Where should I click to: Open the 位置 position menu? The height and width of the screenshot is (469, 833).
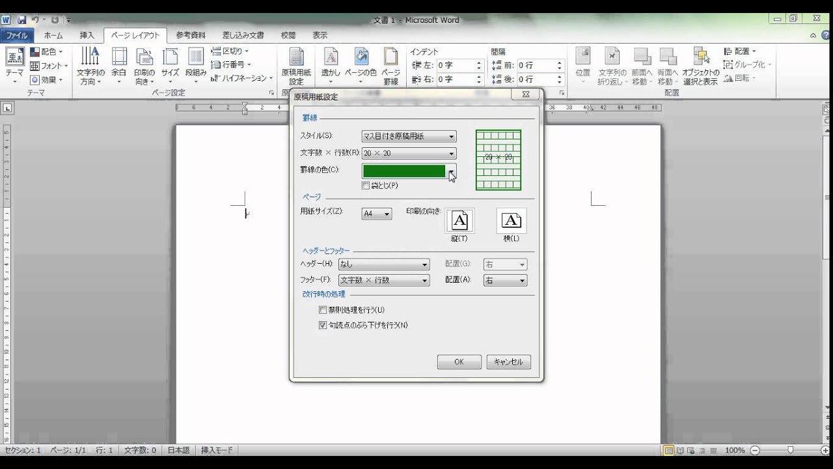[x=583, y=66]
